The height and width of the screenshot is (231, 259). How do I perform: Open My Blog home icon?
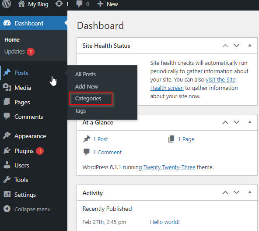click(x=21, y=4)
